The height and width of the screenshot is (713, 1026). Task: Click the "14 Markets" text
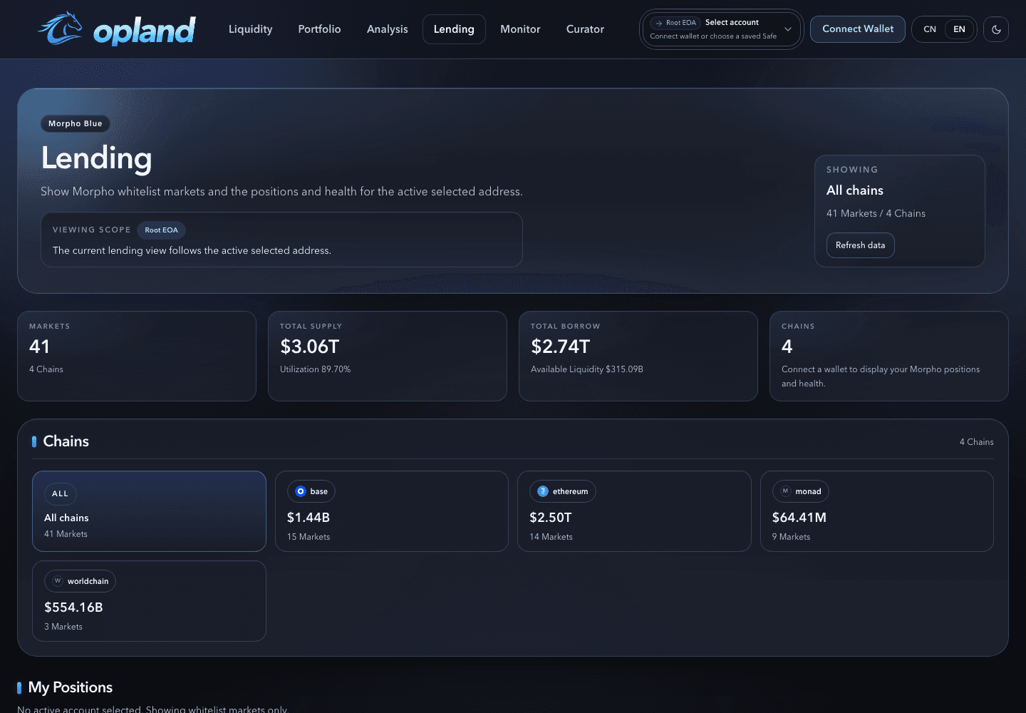[x=551, y=537]
